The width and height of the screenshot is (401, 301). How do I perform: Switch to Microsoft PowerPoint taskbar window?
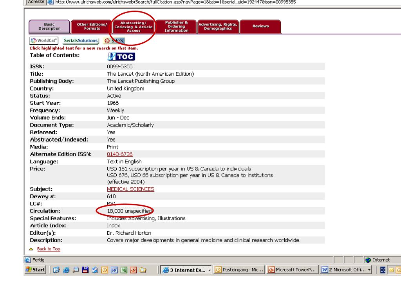(x=293, y=270)
